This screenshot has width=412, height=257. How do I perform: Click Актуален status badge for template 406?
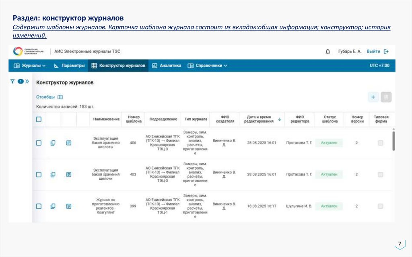[329, 143]
